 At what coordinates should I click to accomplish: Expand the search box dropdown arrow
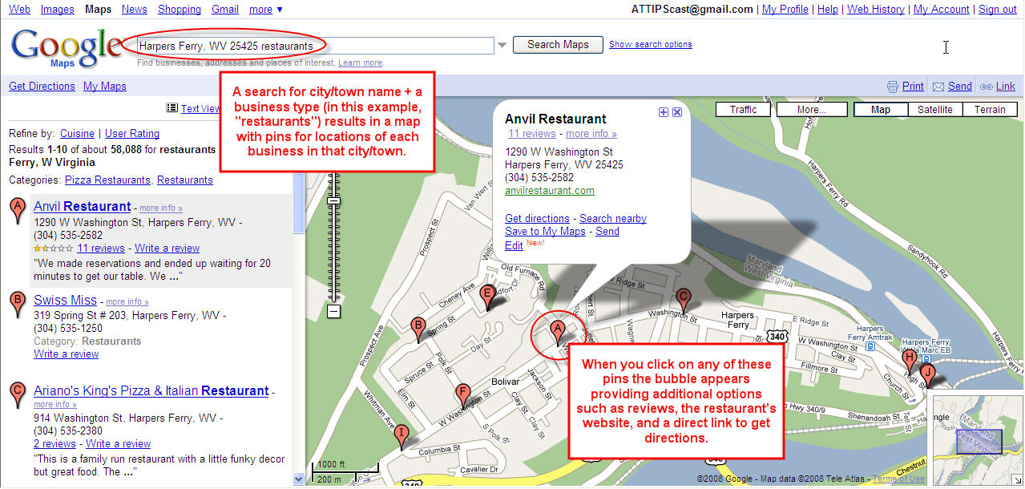pyautogui.click(x=502, y=45)
